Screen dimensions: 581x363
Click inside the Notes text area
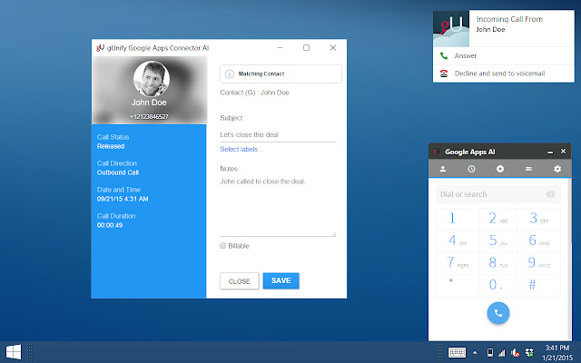coord(278,206)
